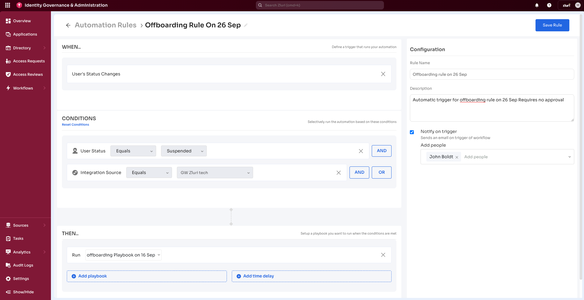Click the Add time delay button
Image resolution: width=584 pixels, height=300 pixels.
pos(255,276)
